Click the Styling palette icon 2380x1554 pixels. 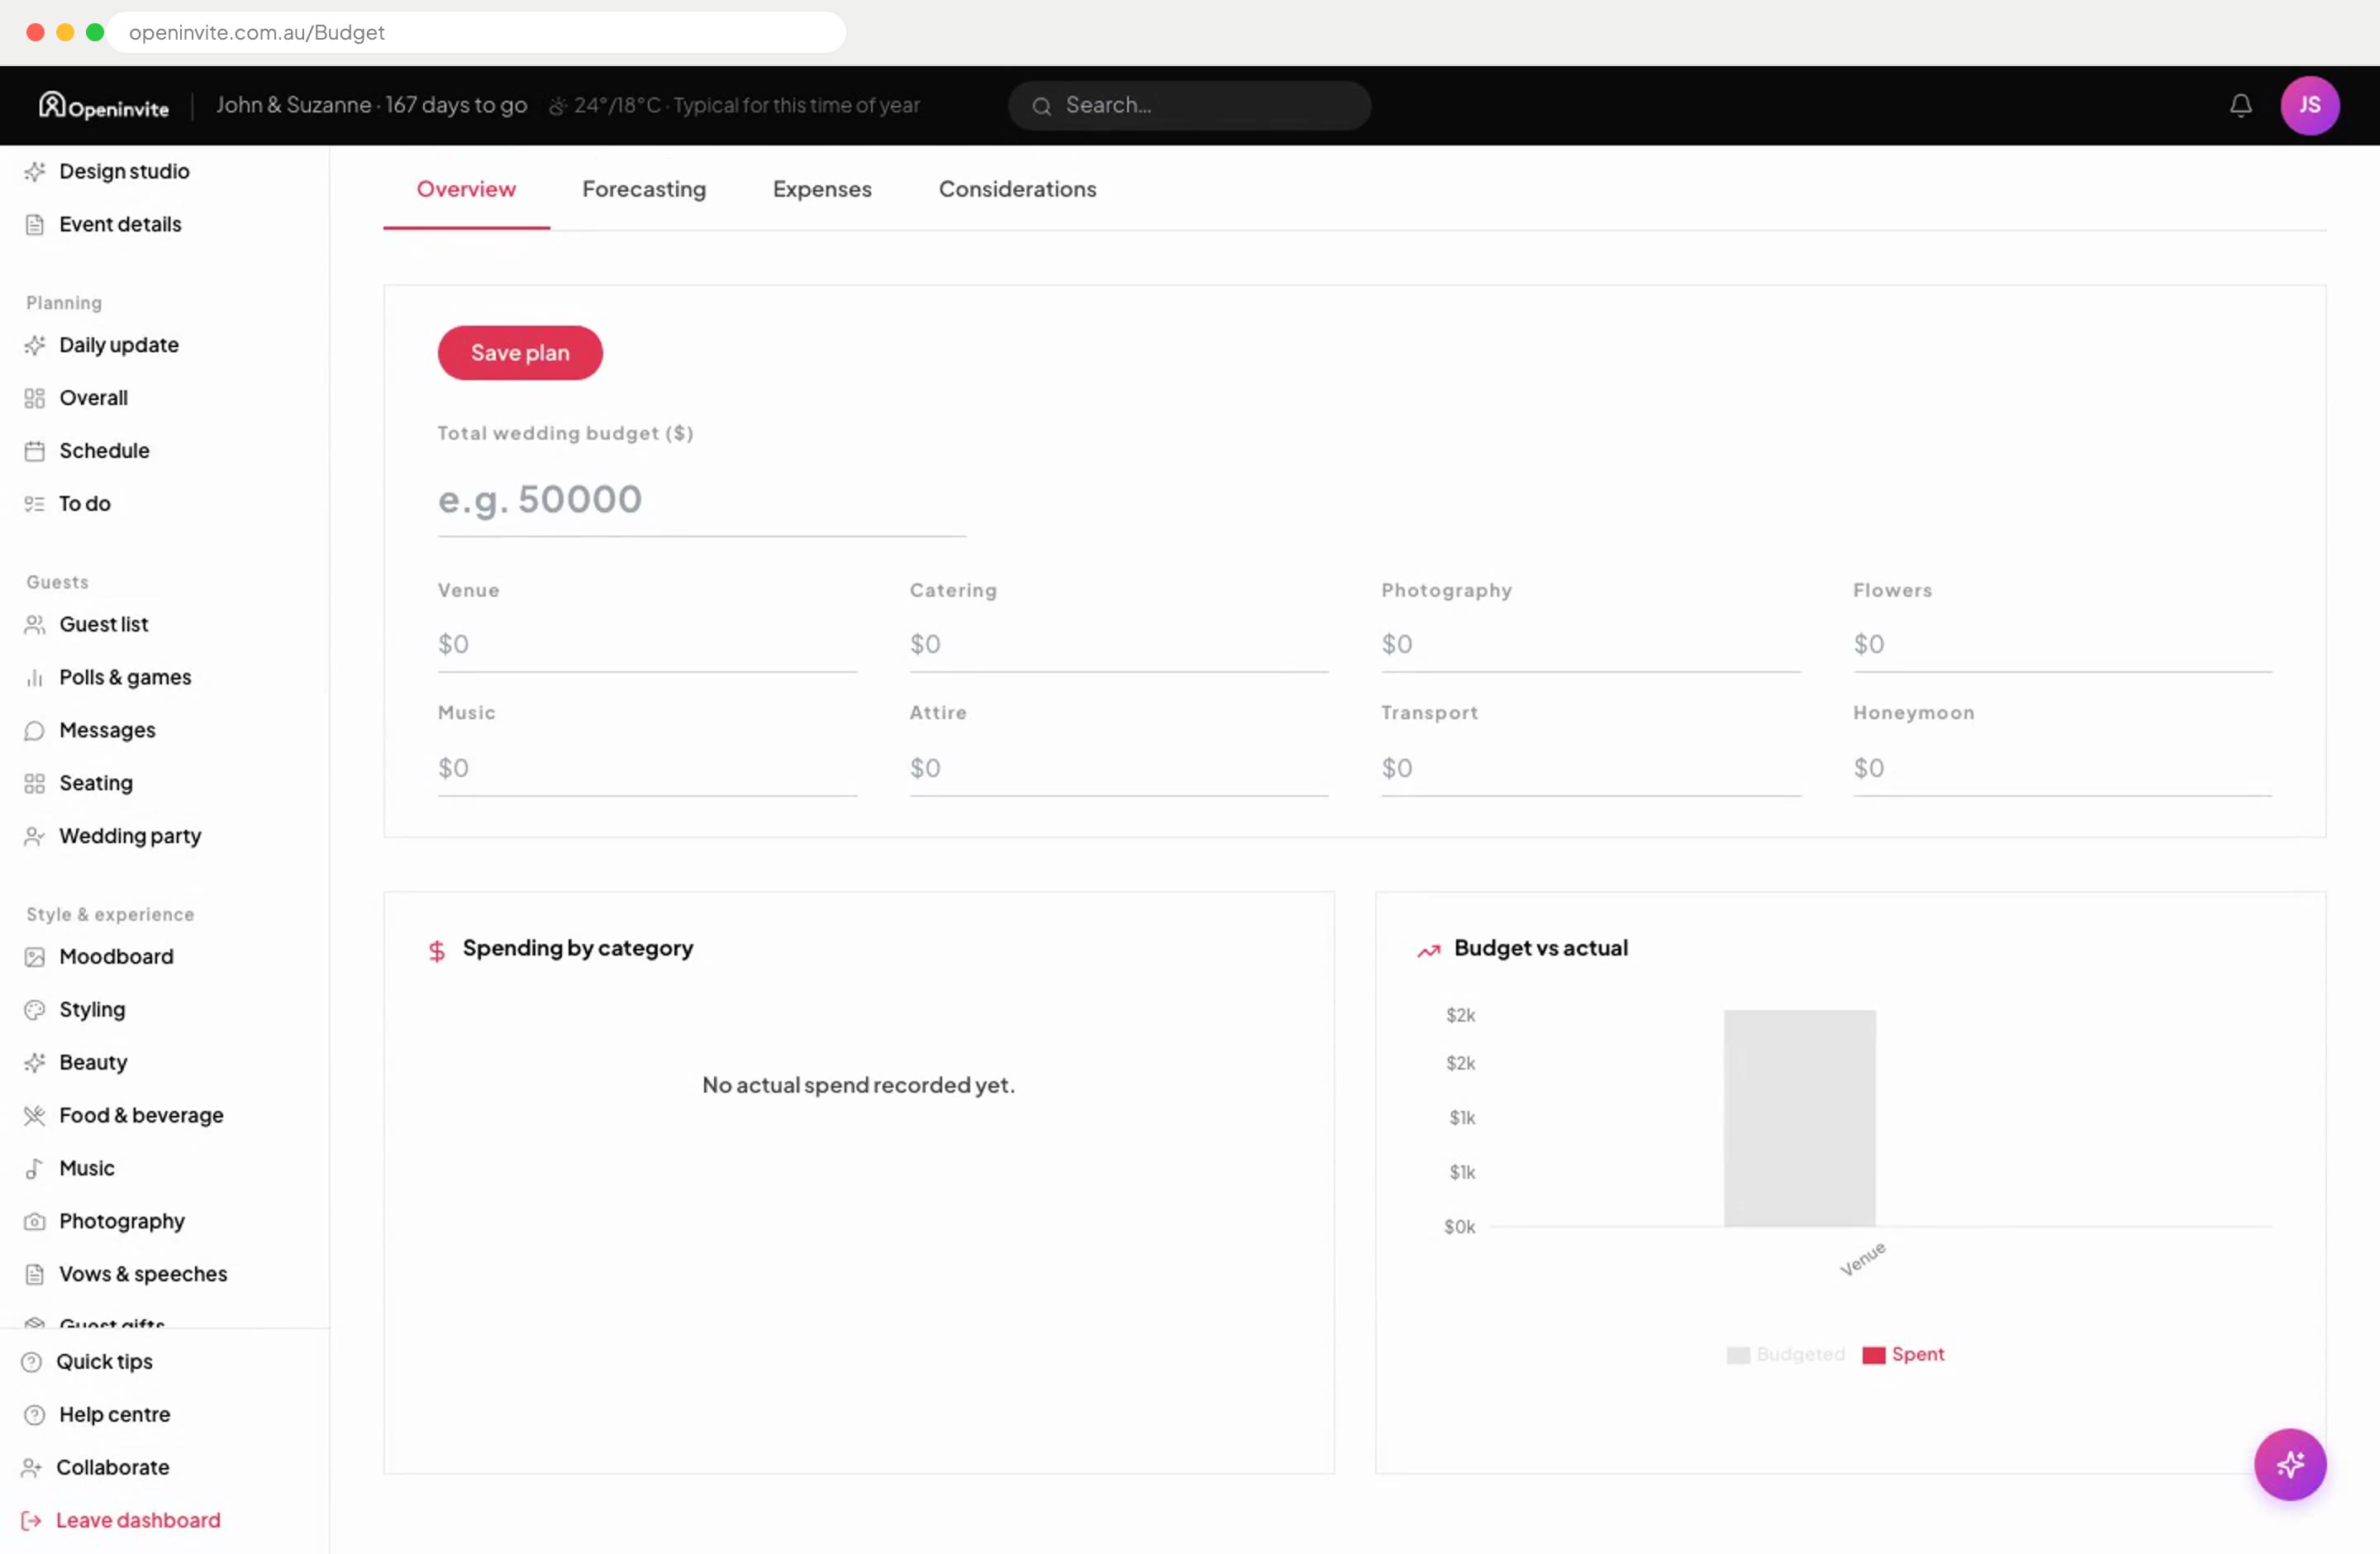tap(35, 1010)
